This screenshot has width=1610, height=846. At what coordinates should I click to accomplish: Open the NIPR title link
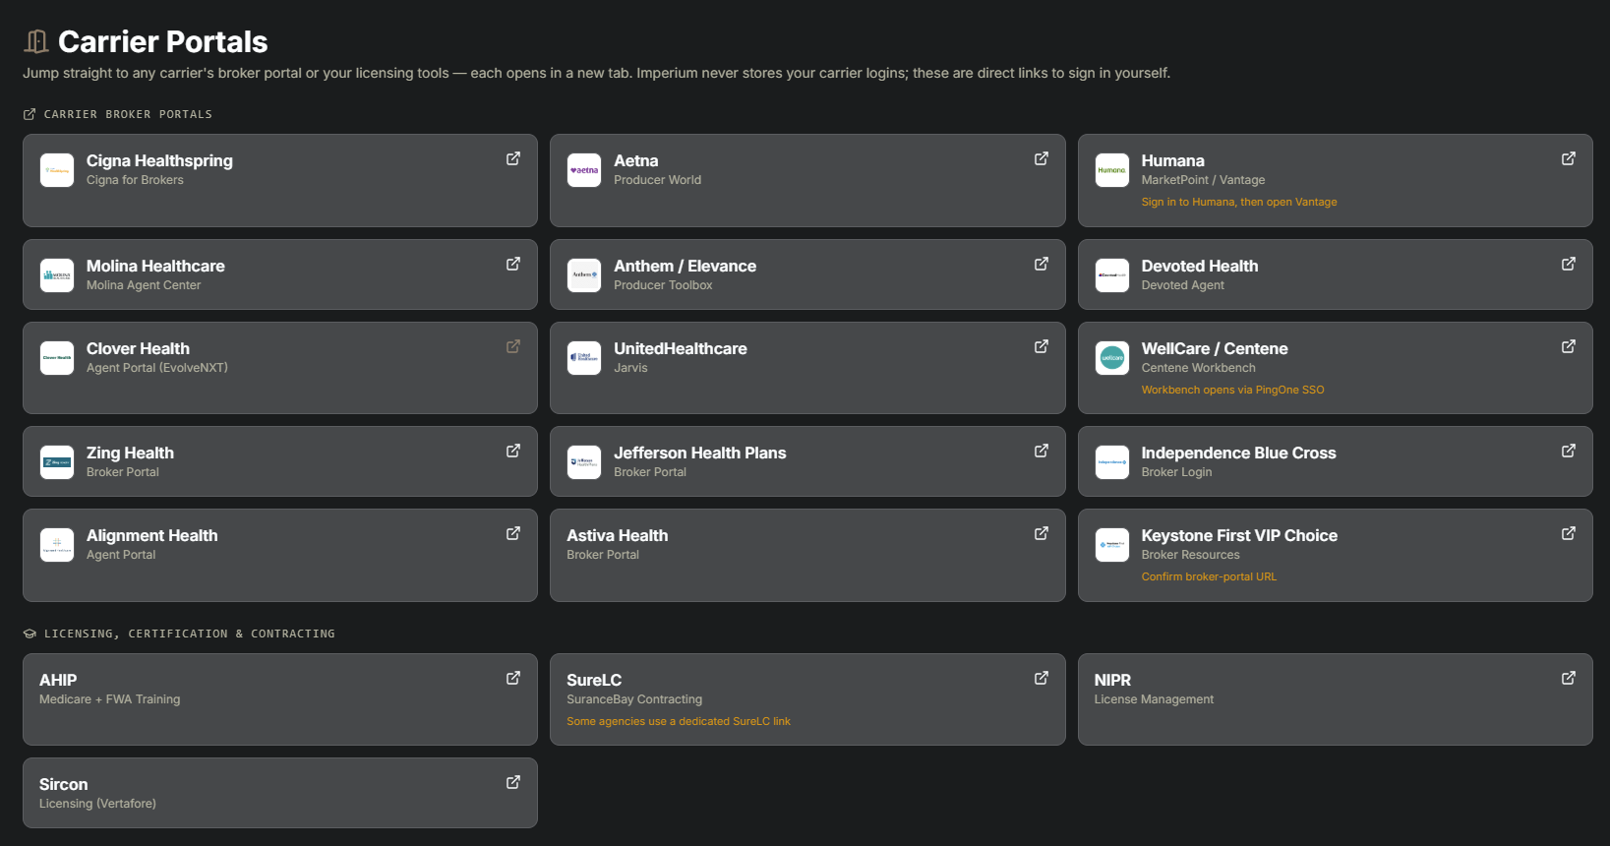pos(1112,680)
